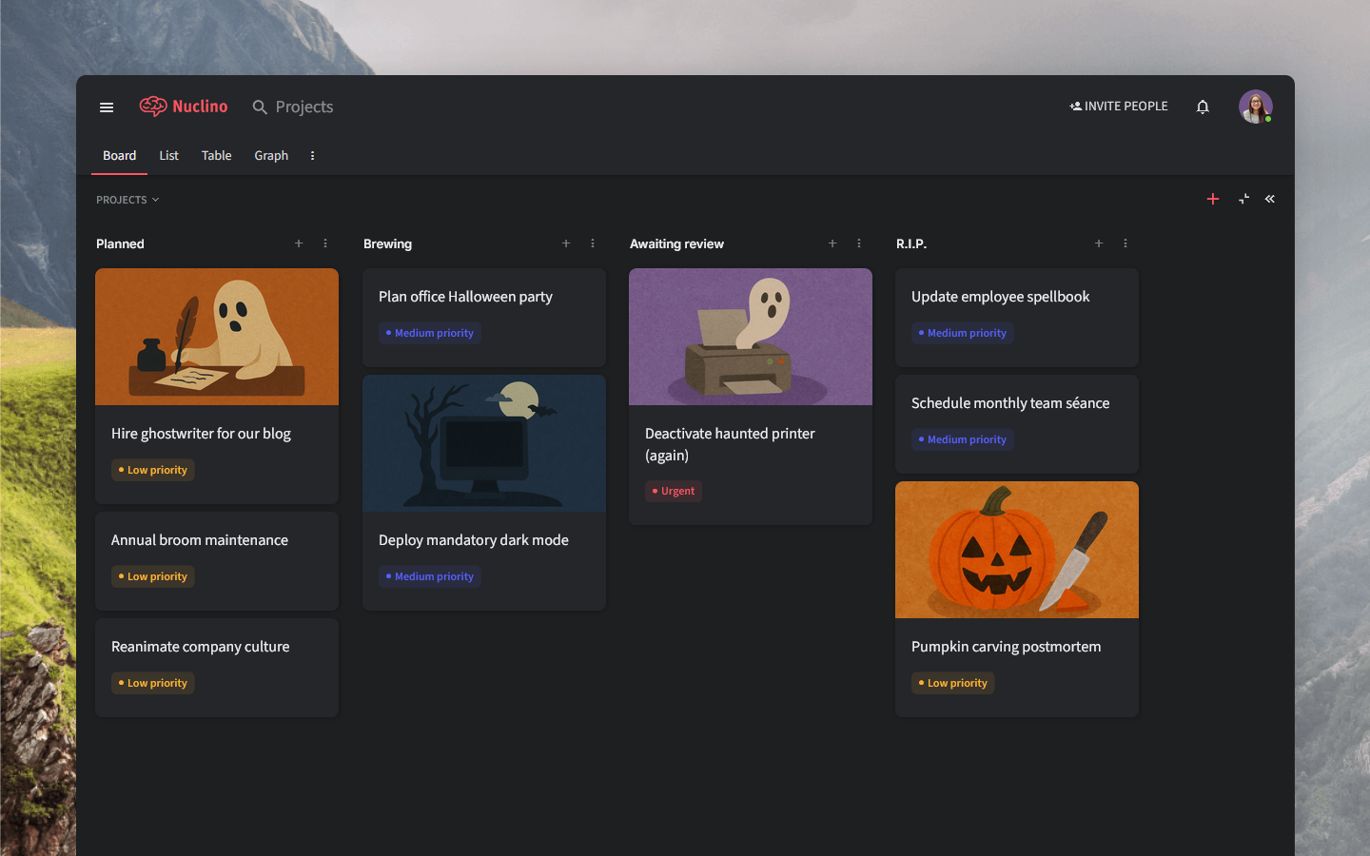Click the collapse-cards arrows icon

(x=1243, y=199)
